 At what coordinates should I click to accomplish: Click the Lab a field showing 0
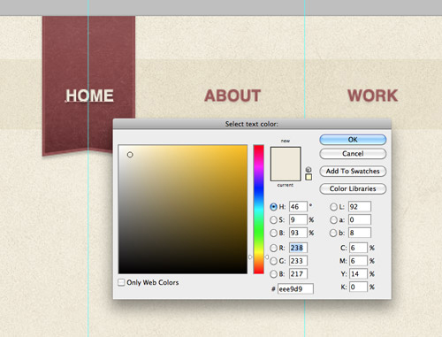[360, 219]
